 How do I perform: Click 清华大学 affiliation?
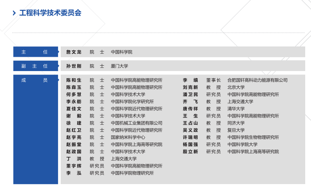[x=236, y=109]
